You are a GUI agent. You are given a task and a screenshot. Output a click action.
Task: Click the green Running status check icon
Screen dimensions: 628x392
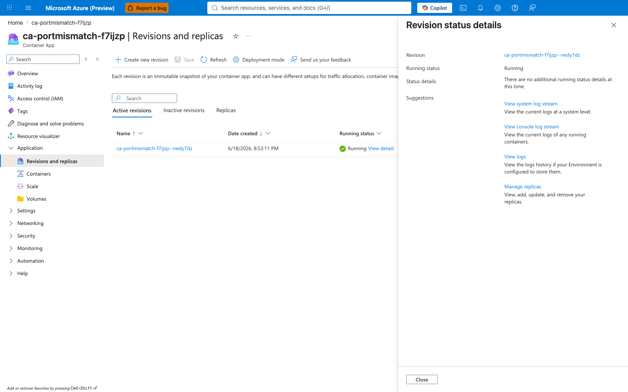pyautogui.click(x=343, y=149)
